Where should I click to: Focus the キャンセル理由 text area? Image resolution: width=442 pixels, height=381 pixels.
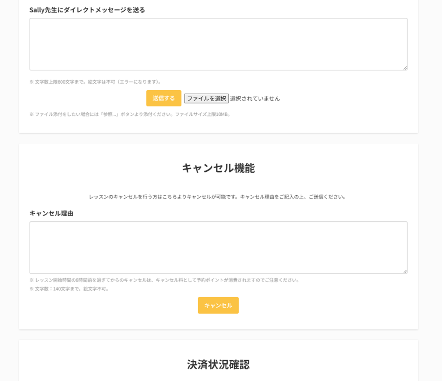[218, 248]
